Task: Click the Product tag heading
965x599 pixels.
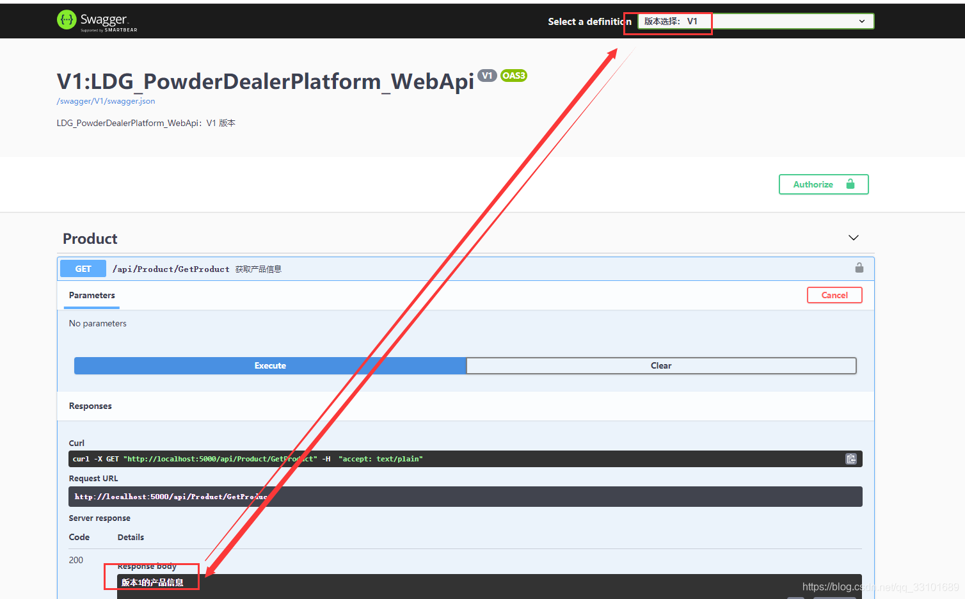Action: [x=90, y=239]
